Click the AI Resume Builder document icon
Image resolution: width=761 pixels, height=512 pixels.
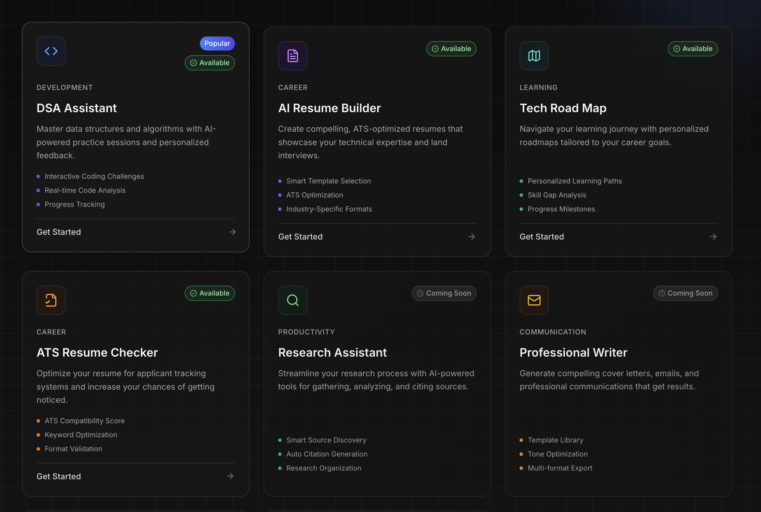(293, 55)
